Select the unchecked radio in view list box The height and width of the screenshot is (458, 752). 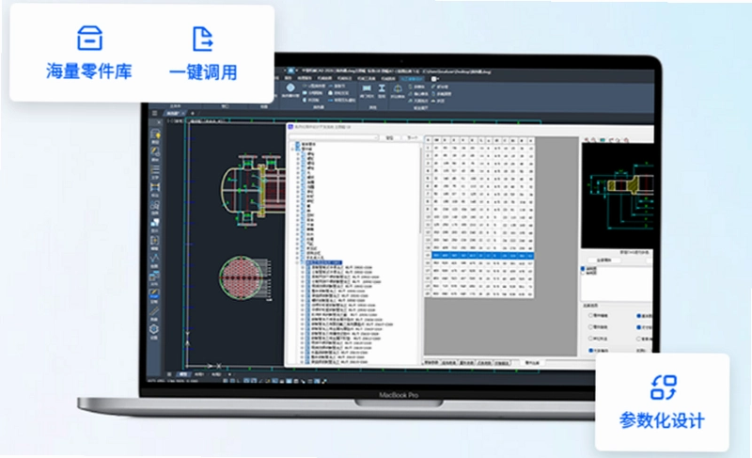(583, 273)
